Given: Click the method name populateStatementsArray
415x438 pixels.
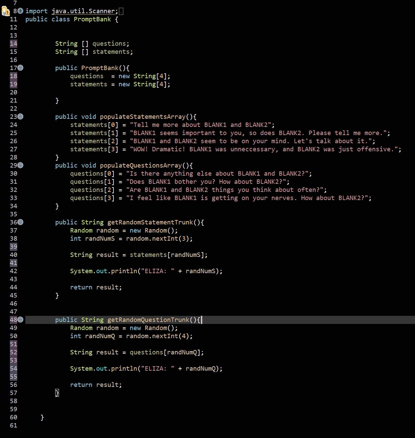Looking at the screenshot, I should 142,116.
